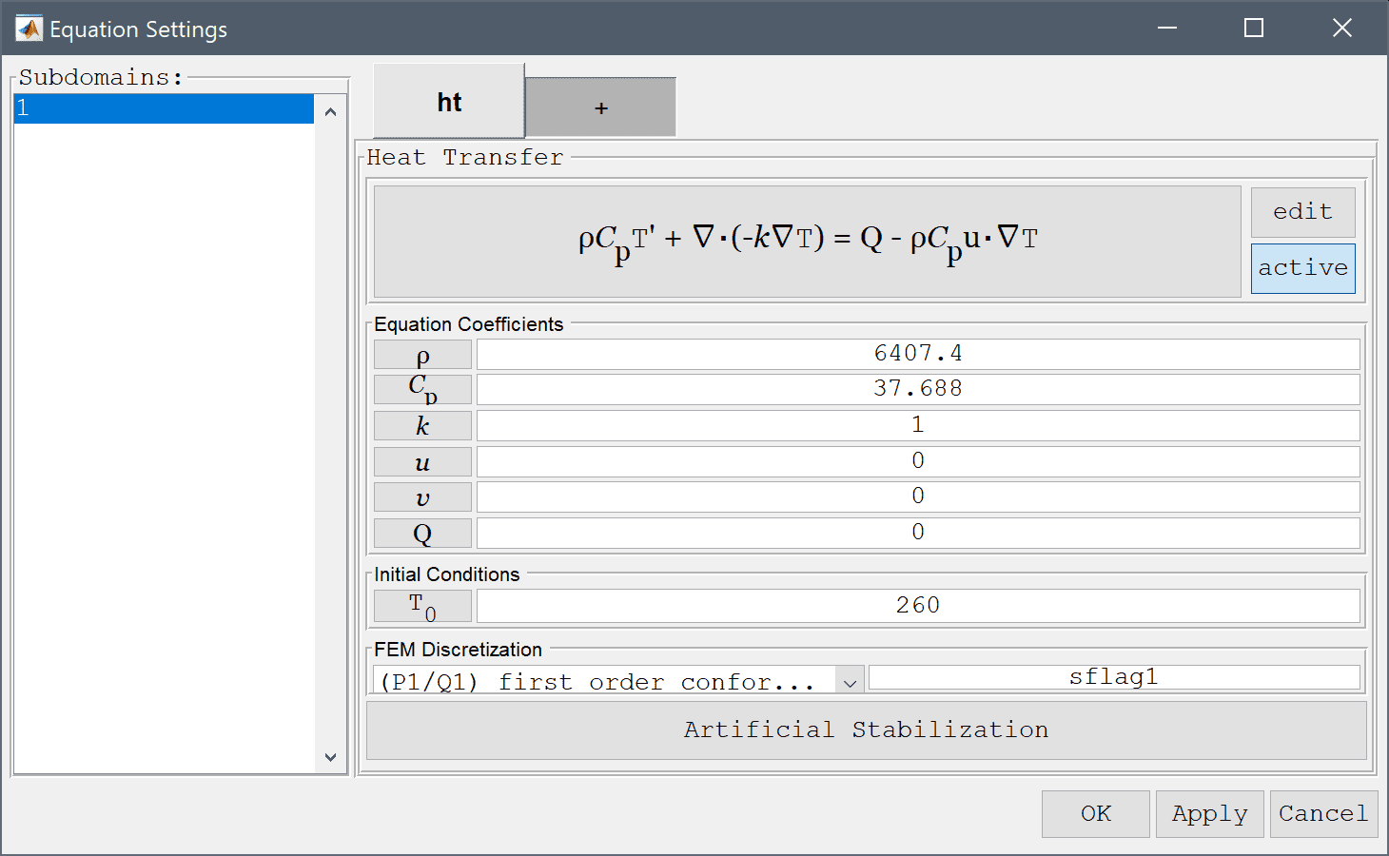Click the Apply button
Screen dimensions: 1389x856
(x=1209, y=814)
